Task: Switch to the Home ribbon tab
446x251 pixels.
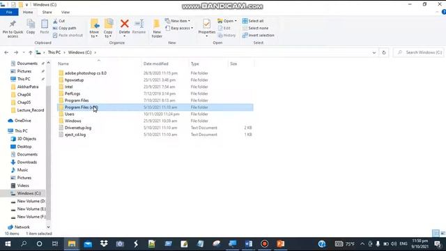Action: point(28,13)
